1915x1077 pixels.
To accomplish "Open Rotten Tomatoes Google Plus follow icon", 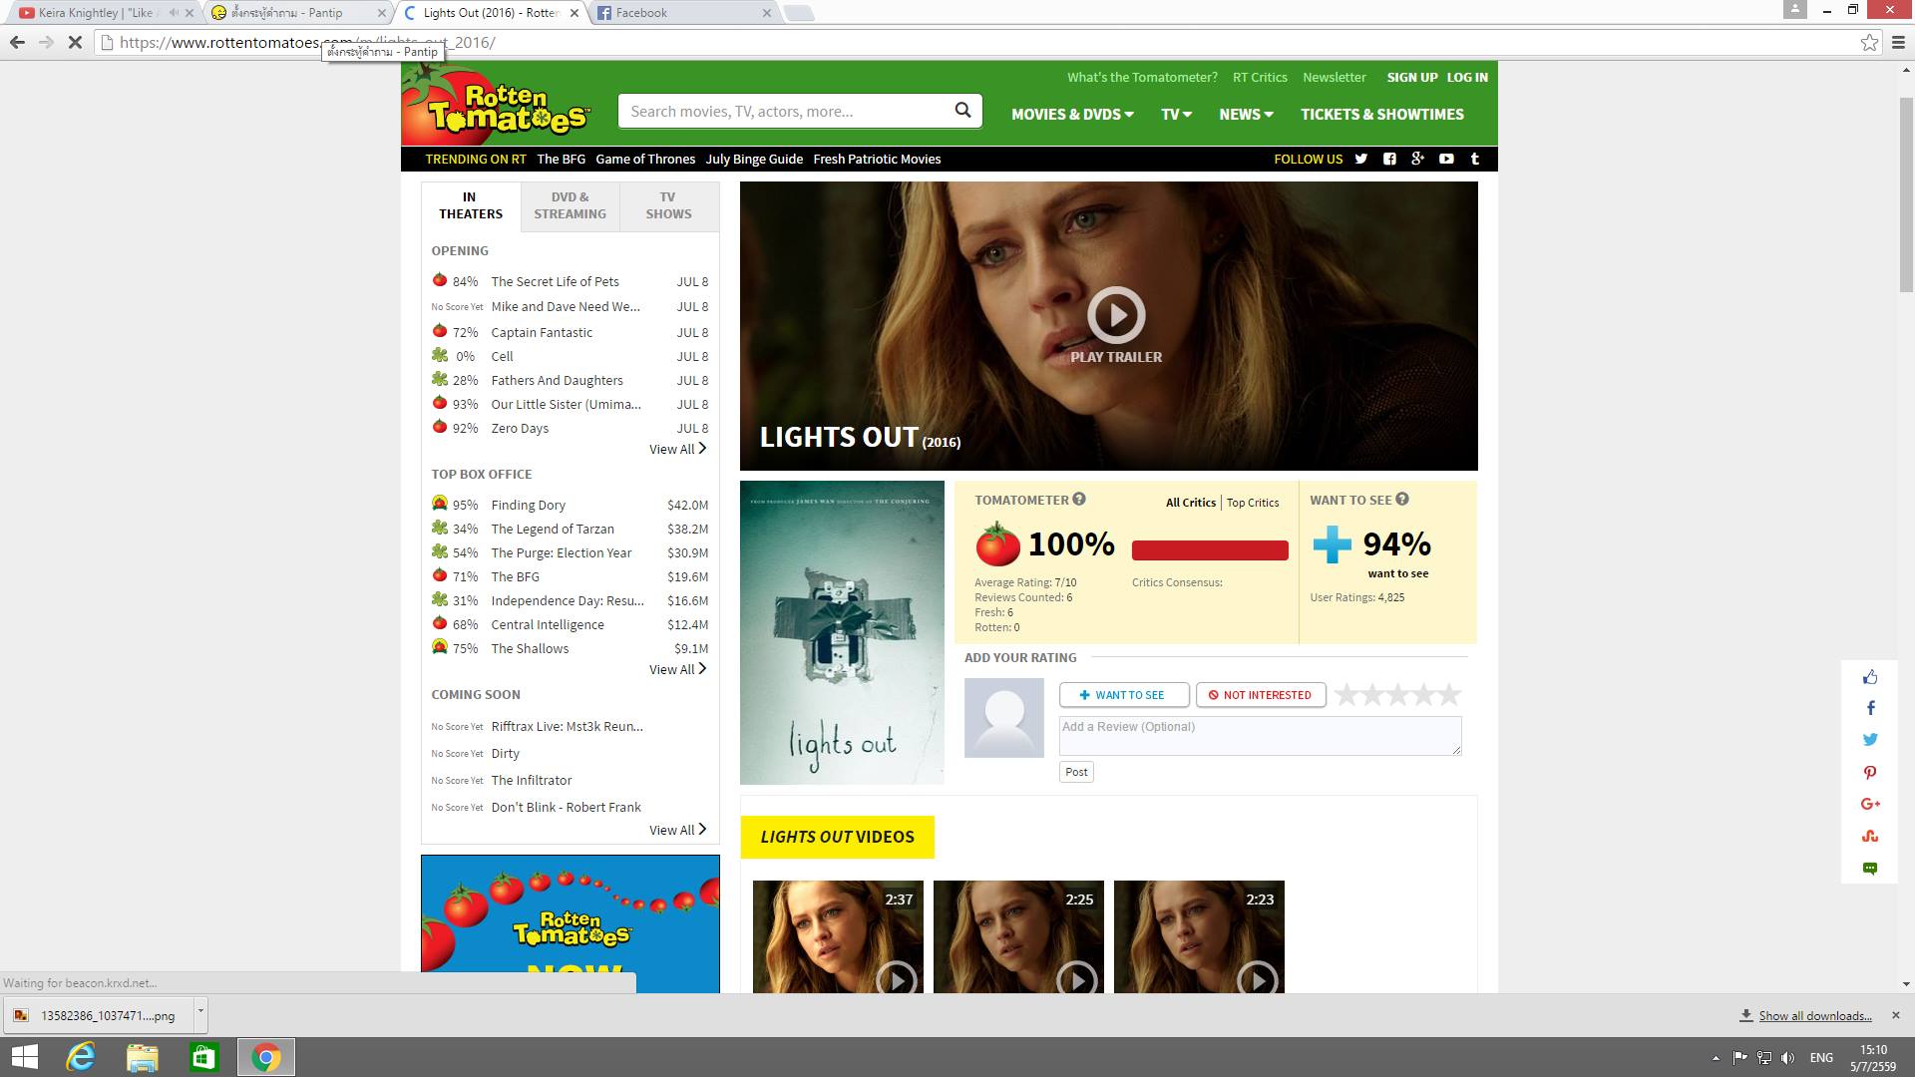I will tap(1417, 159).
